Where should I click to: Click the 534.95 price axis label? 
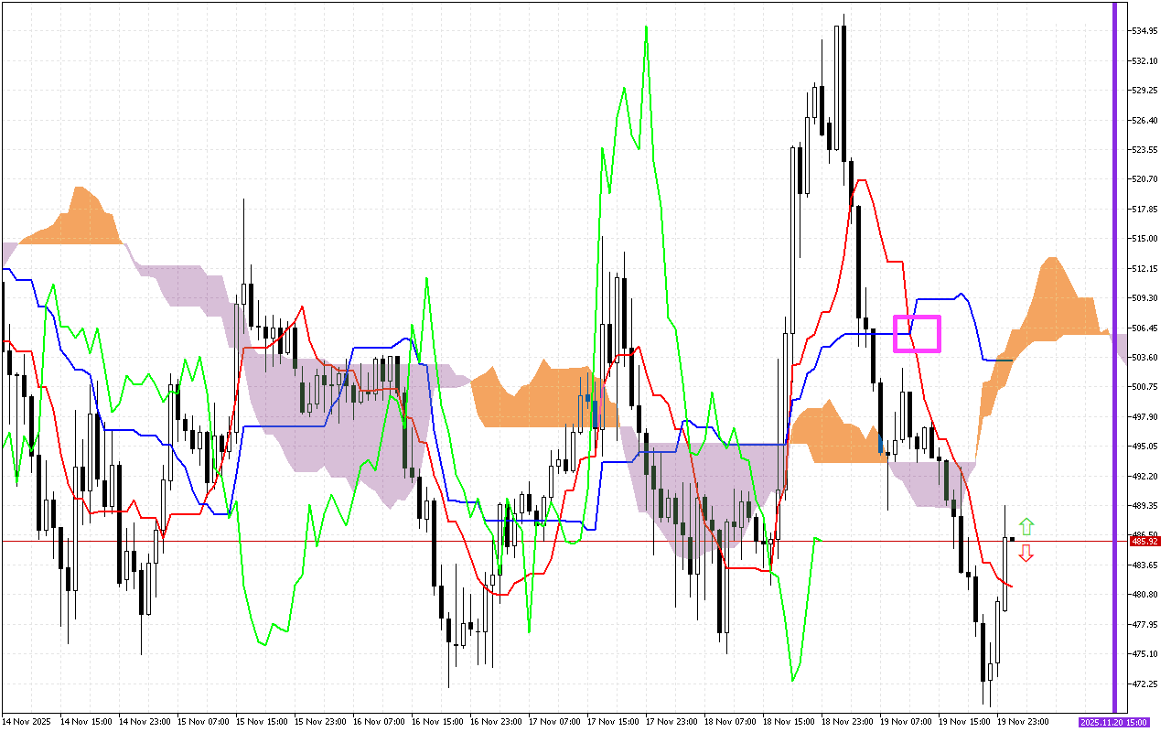[x=1145, y=31]
